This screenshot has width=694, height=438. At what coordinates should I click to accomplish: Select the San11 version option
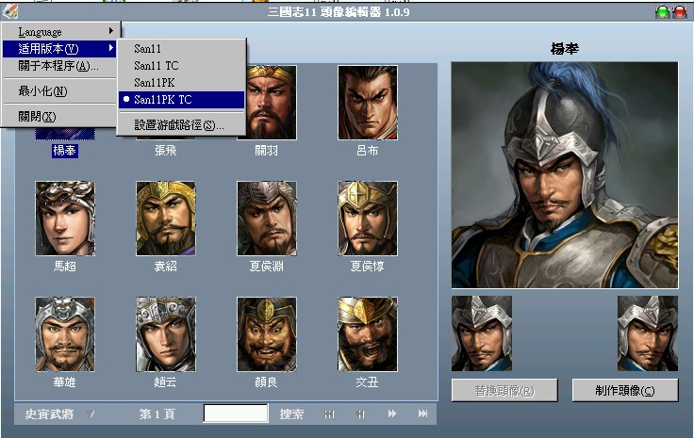(x=181, y=49)
